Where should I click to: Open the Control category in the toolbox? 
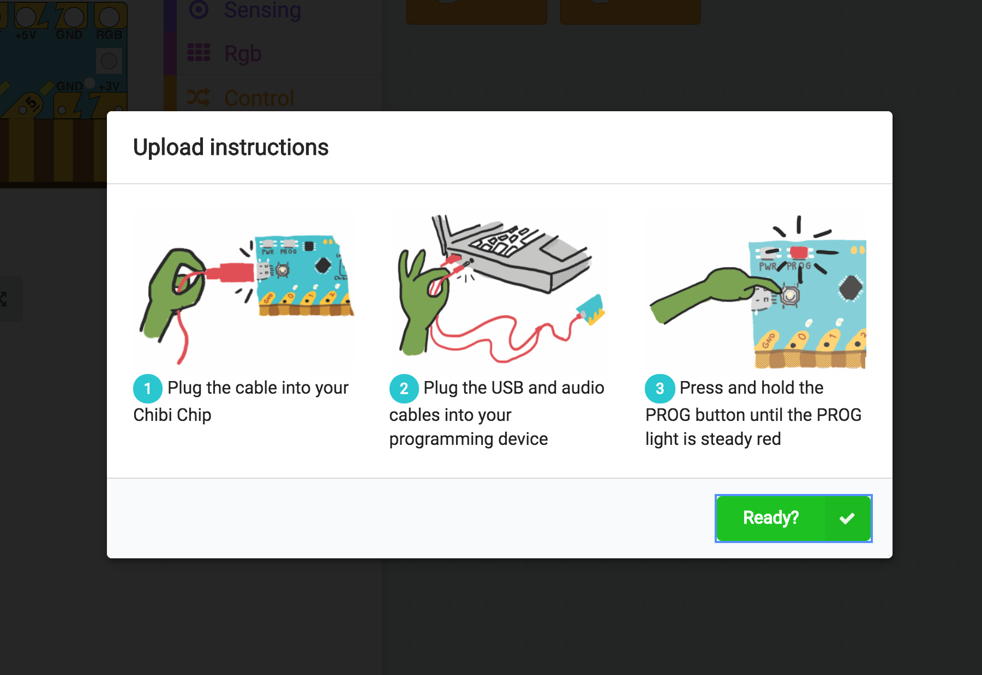(x=259, y=97)
